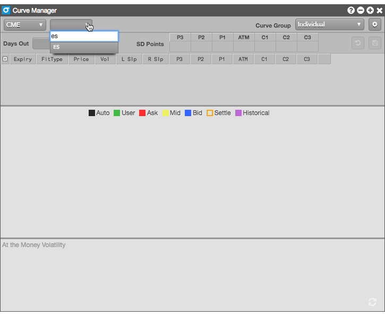This screenshot has width=385, height=316.
Task: Click the save disk icon
Action: (x=375, y=43)
